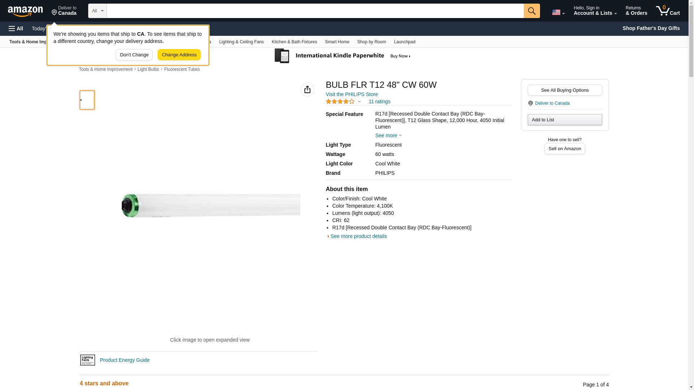Click See All Buying Options button
Image resolution: width=694 pixels, height=390 pixels.
coord(564,90)
